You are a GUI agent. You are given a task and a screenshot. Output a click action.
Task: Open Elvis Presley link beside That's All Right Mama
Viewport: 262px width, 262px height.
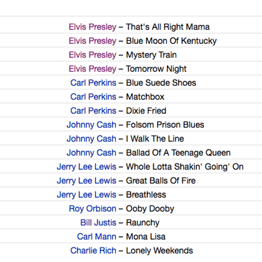click(92, 27)
